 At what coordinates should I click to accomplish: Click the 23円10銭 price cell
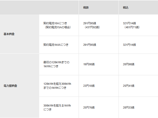click(x=89, y=86)
